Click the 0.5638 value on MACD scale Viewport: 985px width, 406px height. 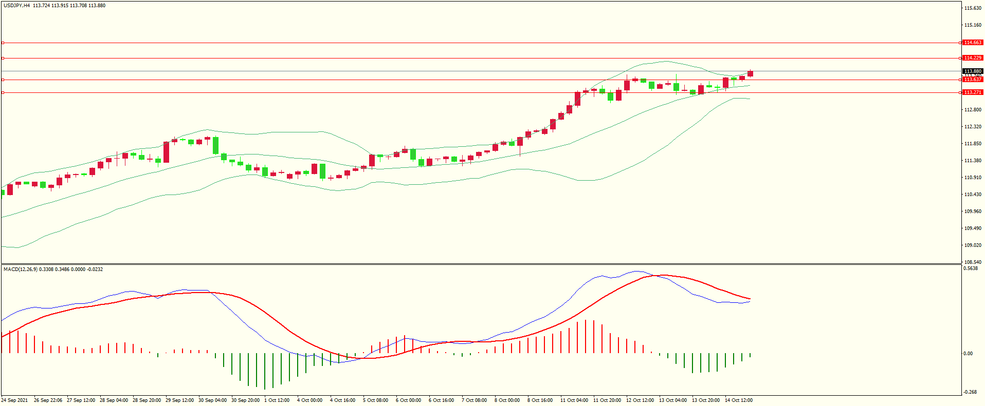(x=971, y=268)
